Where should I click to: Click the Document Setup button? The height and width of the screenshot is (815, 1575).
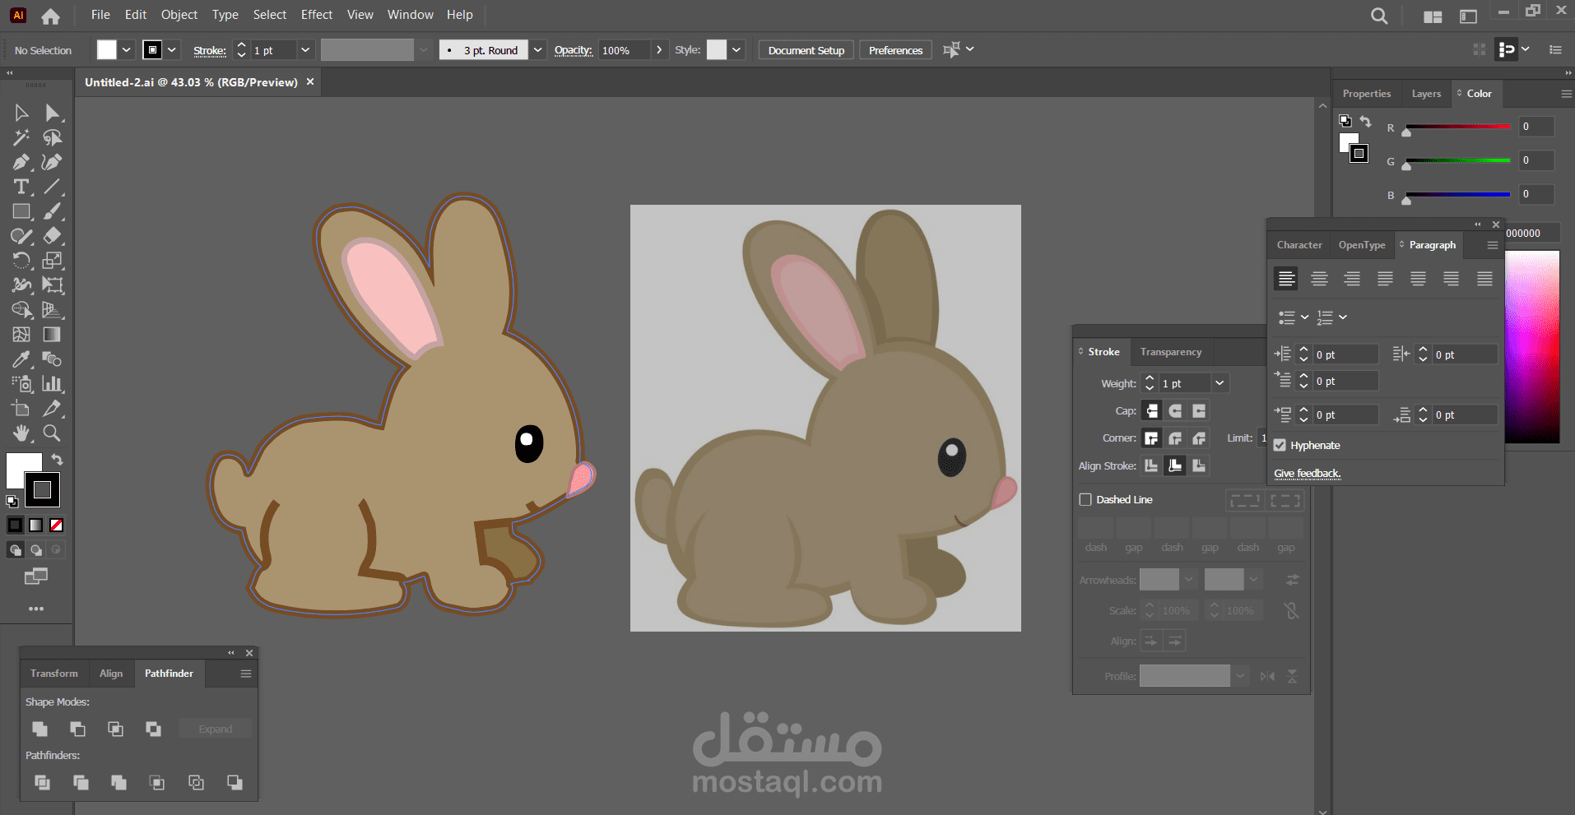806,50
